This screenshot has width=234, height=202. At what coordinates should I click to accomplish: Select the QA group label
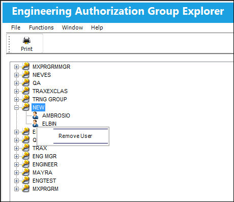(x=37, y=83)
